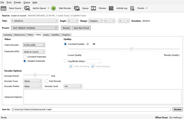Viewport: 184px width, 119px height.
Task: Click the Preview filmstrip icon
Action: 93,8
